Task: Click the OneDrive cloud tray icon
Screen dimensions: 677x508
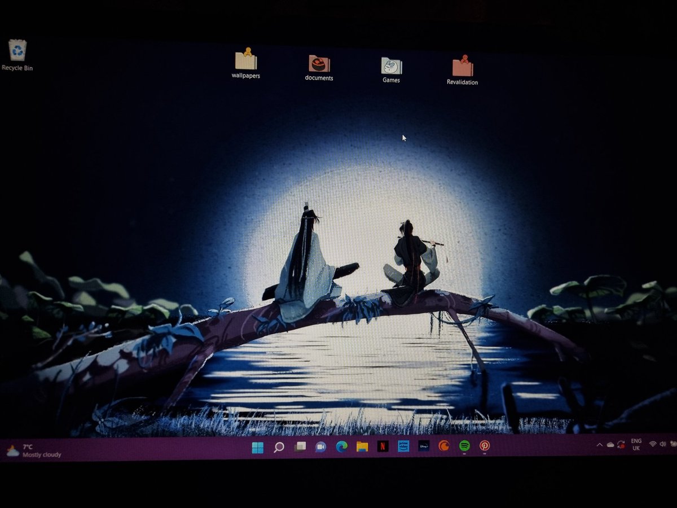Action: click(x=610, y=445)
